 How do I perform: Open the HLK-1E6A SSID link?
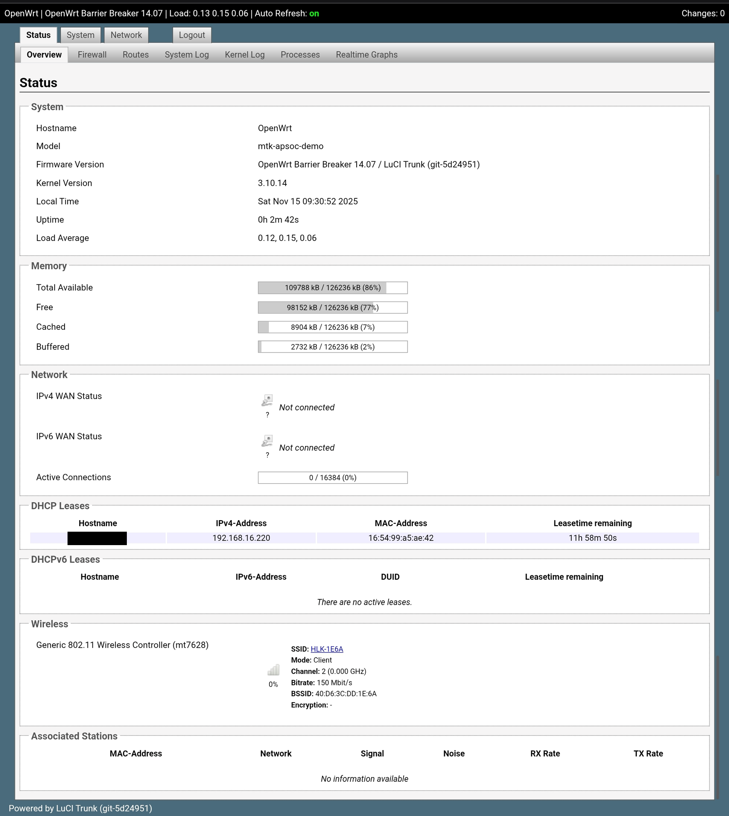326,649
